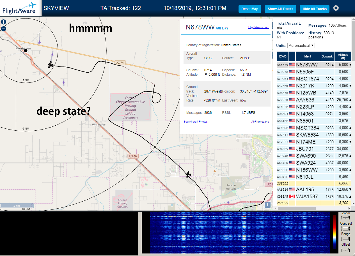Click the Morristown receiver site dot

tap(26, 50)
